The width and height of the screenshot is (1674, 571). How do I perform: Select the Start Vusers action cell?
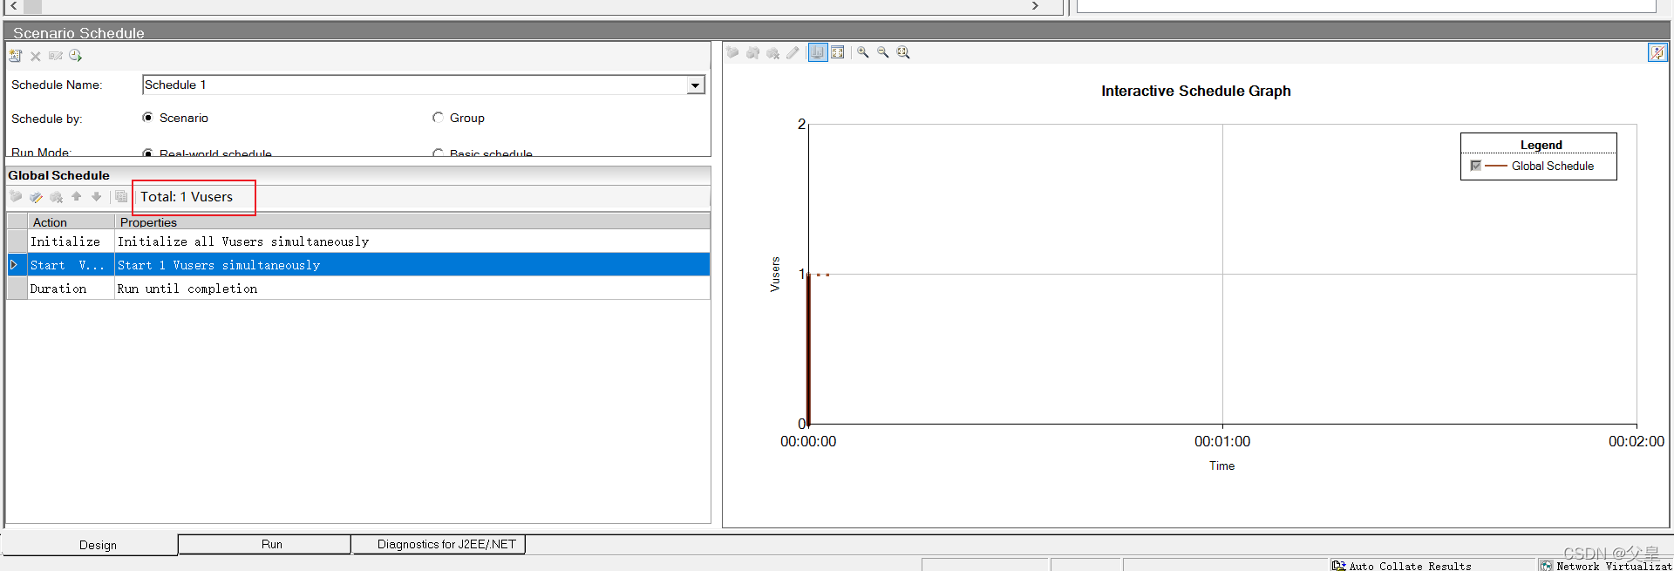pyautogui.click(x=71, y=265)
